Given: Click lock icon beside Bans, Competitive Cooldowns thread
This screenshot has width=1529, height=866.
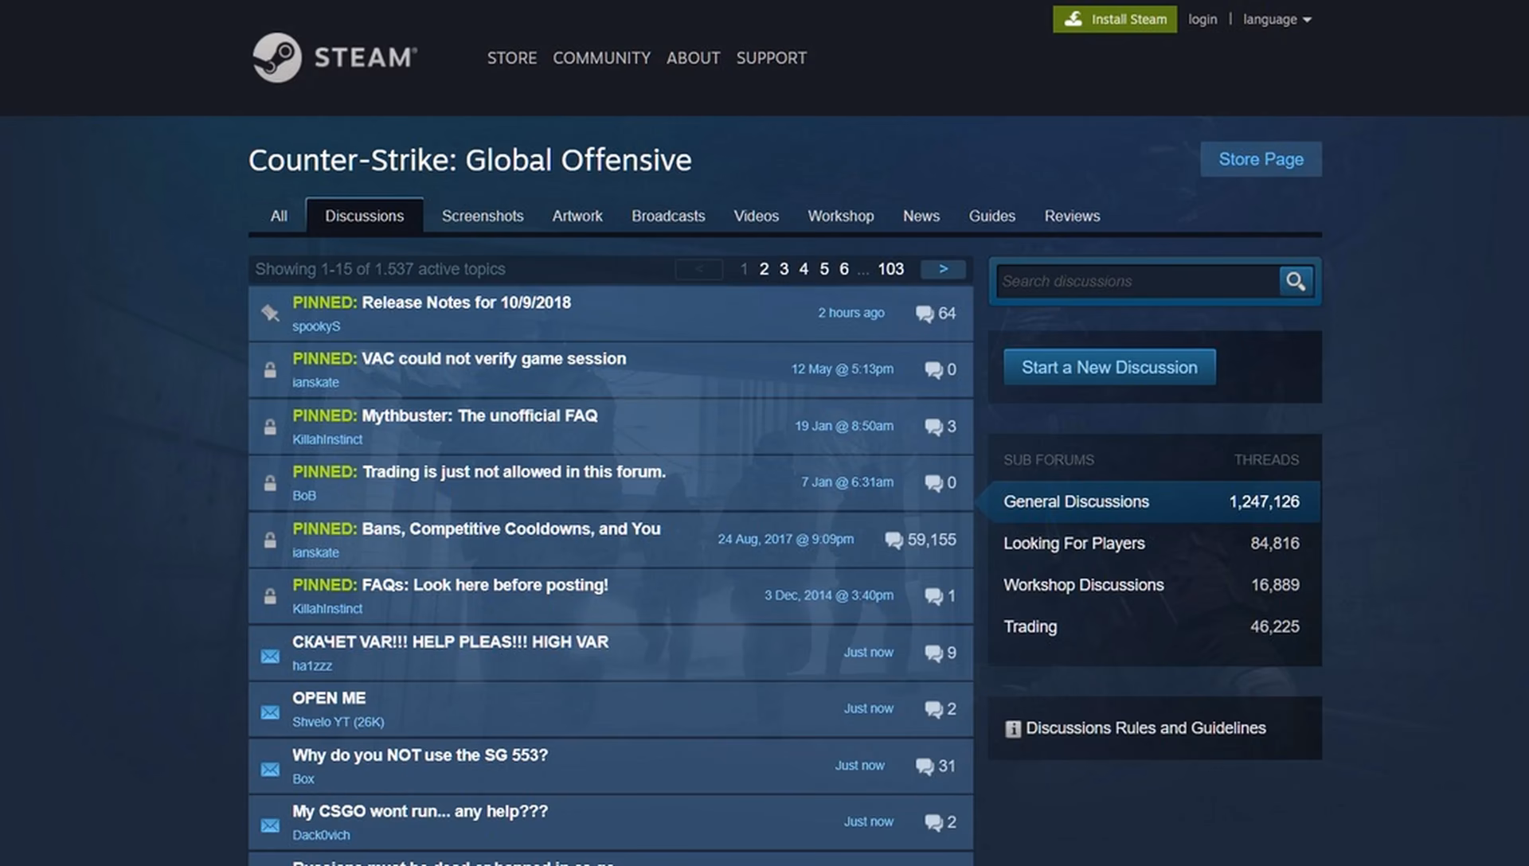Looking at the screenshot, I should pos(270,540).
